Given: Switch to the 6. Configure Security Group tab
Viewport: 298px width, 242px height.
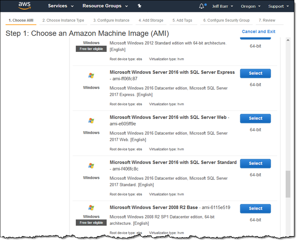Looking at the screenshot, I should pyautogui.click(x=226, y=20).
